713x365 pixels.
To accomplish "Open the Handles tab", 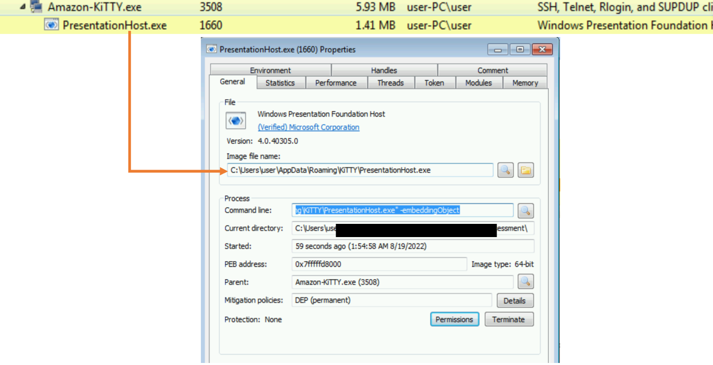I will pyautogui.click(x=383, y=70).
